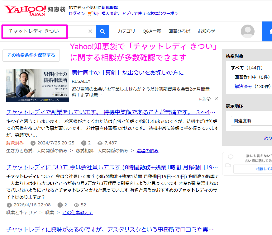Open the Yahoo! JAPAN logo homepage
The image size is (272, 235).
[x=25, y=11]
